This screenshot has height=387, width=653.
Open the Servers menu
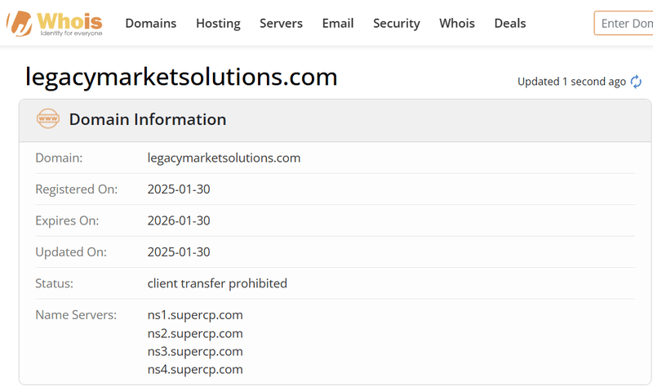(x=281, y=24)
